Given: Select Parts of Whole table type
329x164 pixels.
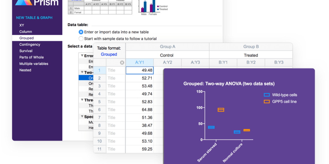Looking at the screenshot, I should pos(31,57).
